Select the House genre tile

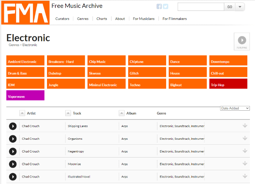click(x=188, y=72)
